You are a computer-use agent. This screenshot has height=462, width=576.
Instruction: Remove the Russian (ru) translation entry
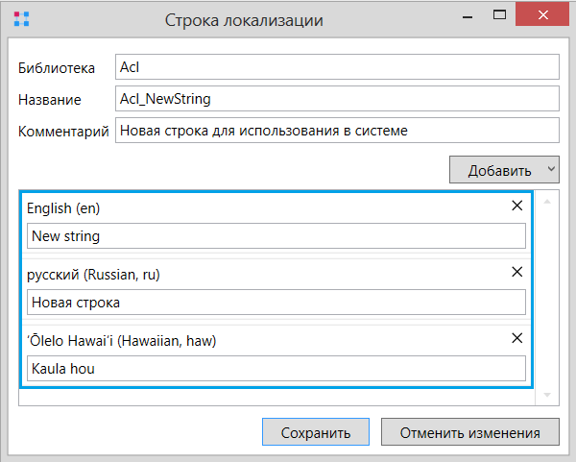click(x=516, y=272)
